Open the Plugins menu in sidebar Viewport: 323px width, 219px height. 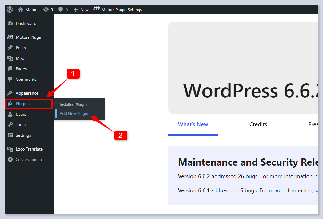click(23, 104)
